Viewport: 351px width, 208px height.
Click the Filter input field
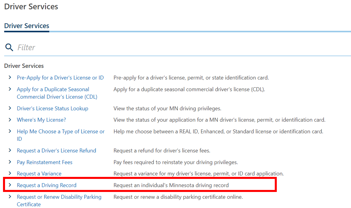(181, 47)
